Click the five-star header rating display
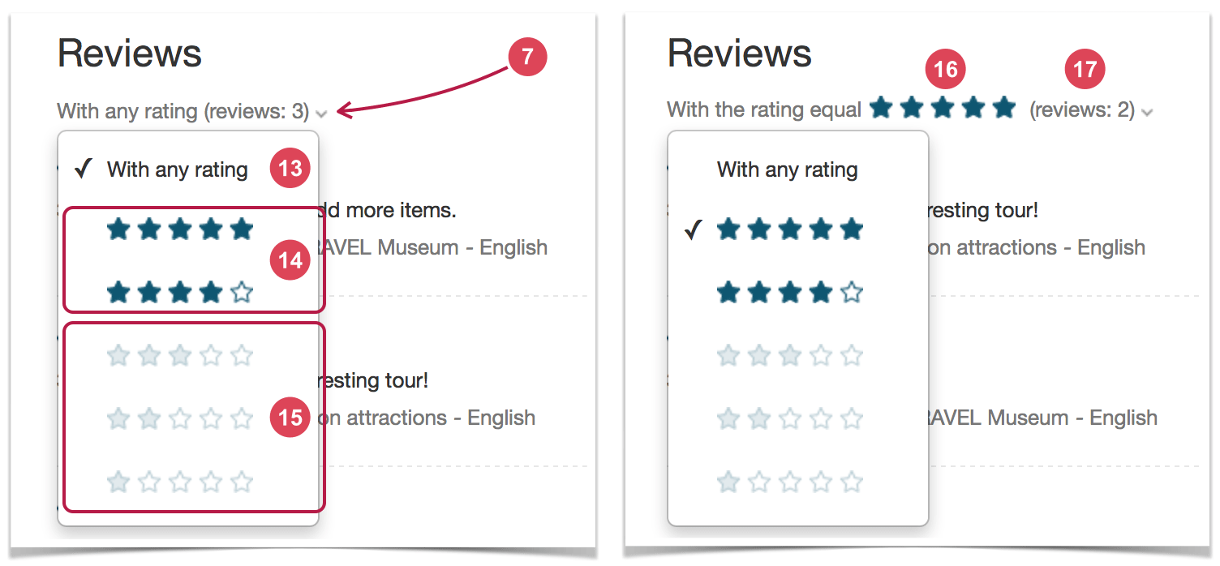 [943, 107]
